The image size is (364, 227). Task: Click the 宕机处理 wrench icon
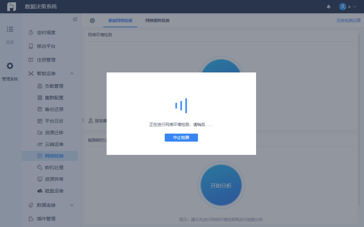coord(40,168)
